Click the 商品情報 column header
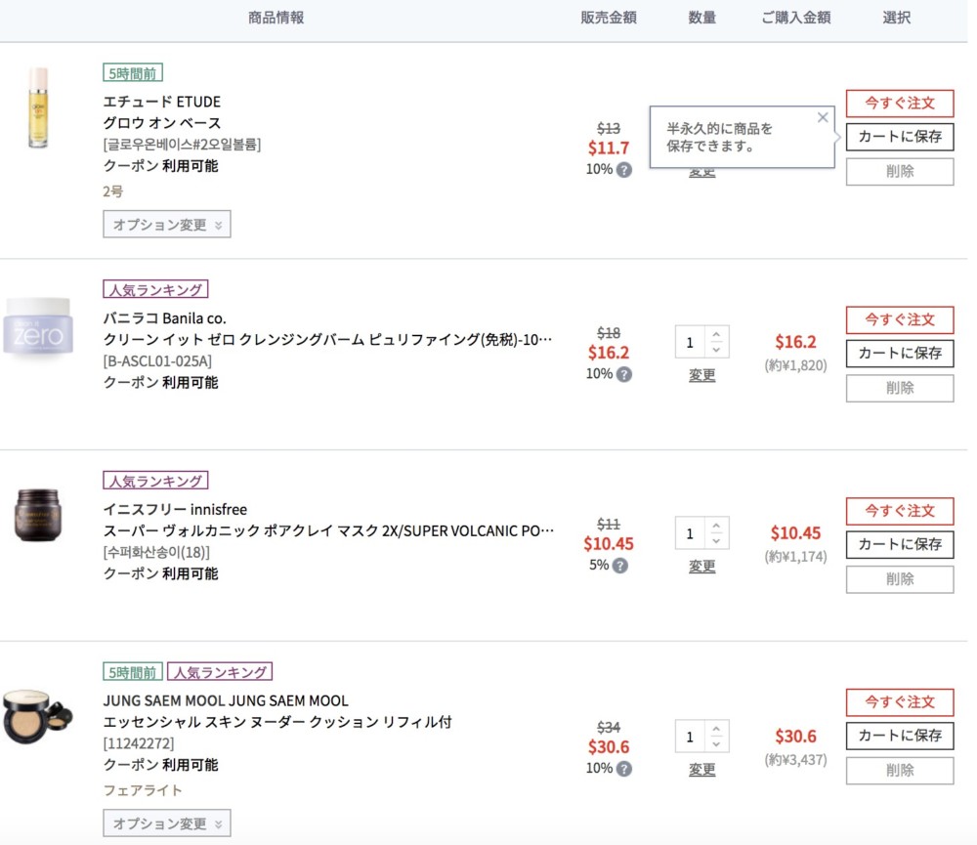Viewport: 977px width, 845px height. point(276,18)
